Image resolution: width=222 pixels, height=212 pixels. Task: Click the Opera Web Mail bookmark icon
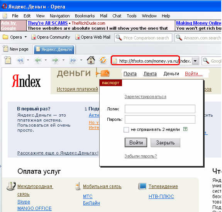(x=78, y=37)
